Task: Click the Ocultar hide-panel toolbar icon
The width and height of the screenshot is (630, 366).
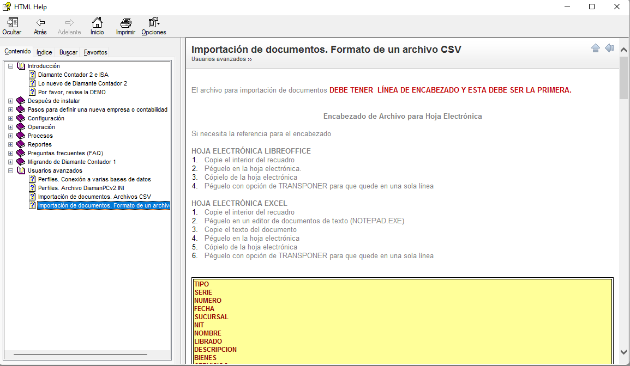Action: tap(12, 23)
